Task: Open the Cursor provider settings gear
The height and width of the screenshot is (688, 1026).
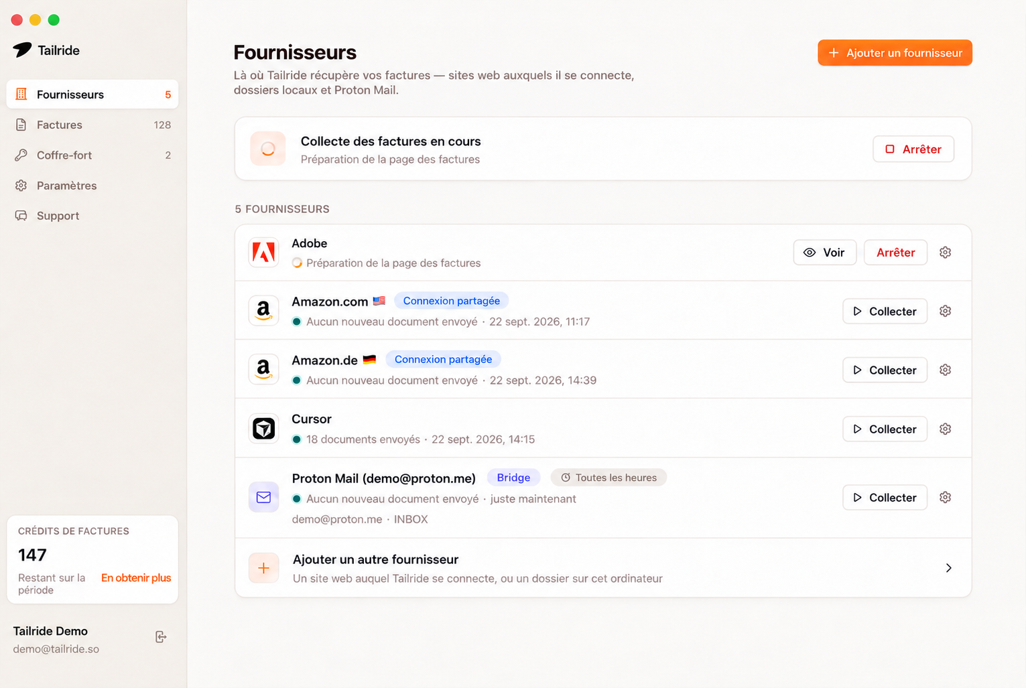Action: (x=945, y=429)
